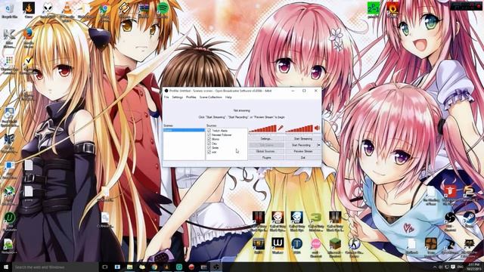Click the OBS icon on the taskbar
The image size is (484, 272).
(x=216, y=267)
